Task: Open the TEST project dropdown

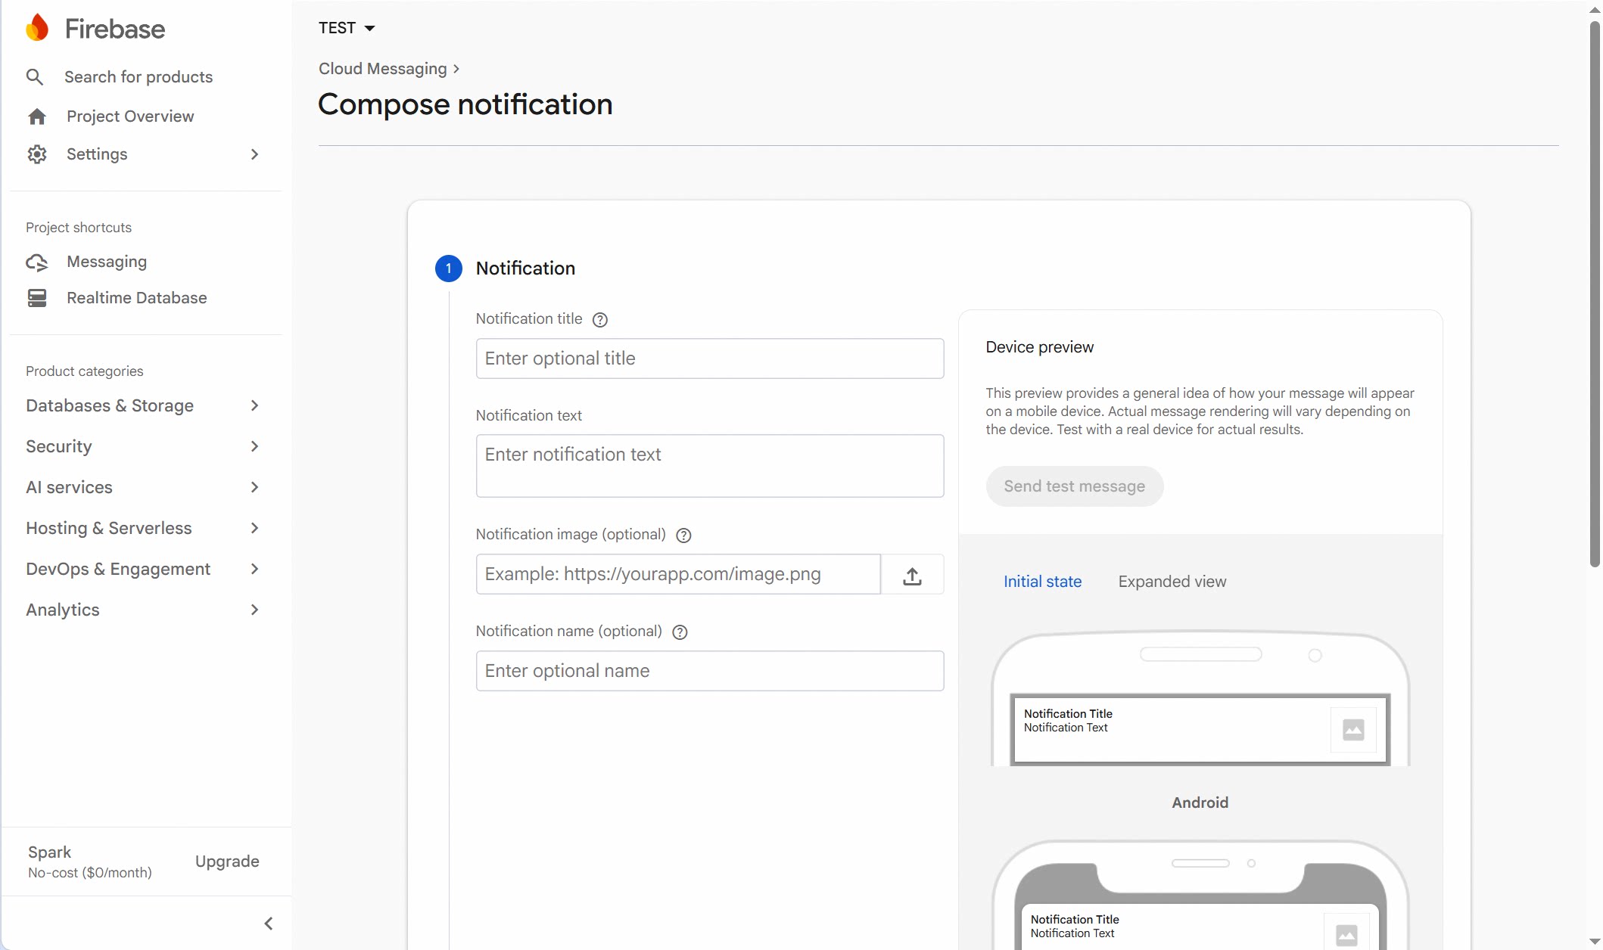Action: click(347, 28)
